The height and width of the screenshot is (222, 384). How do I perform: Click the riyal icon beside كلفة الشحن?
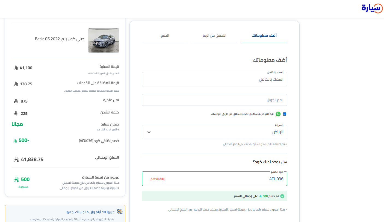[x=16, y=113]
